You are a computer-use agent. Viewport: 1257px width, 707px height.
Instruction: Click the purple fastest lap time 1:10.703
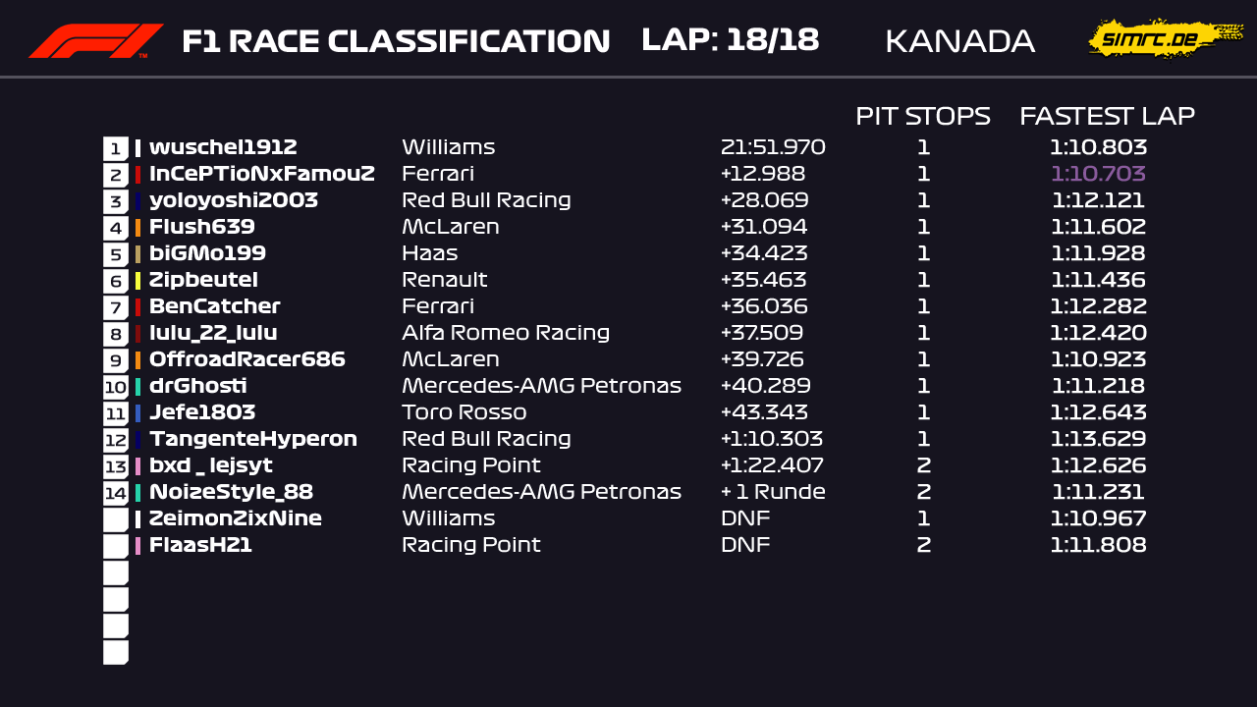(1098, 175)
